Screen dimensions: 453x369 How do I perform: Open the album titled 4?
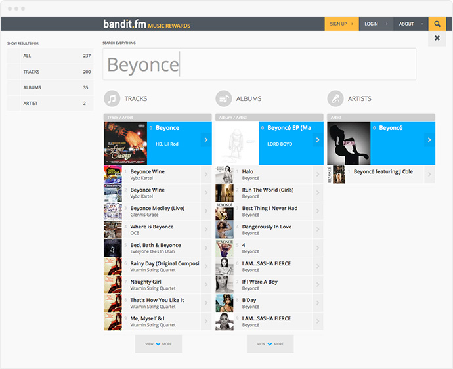pos(269,248)
